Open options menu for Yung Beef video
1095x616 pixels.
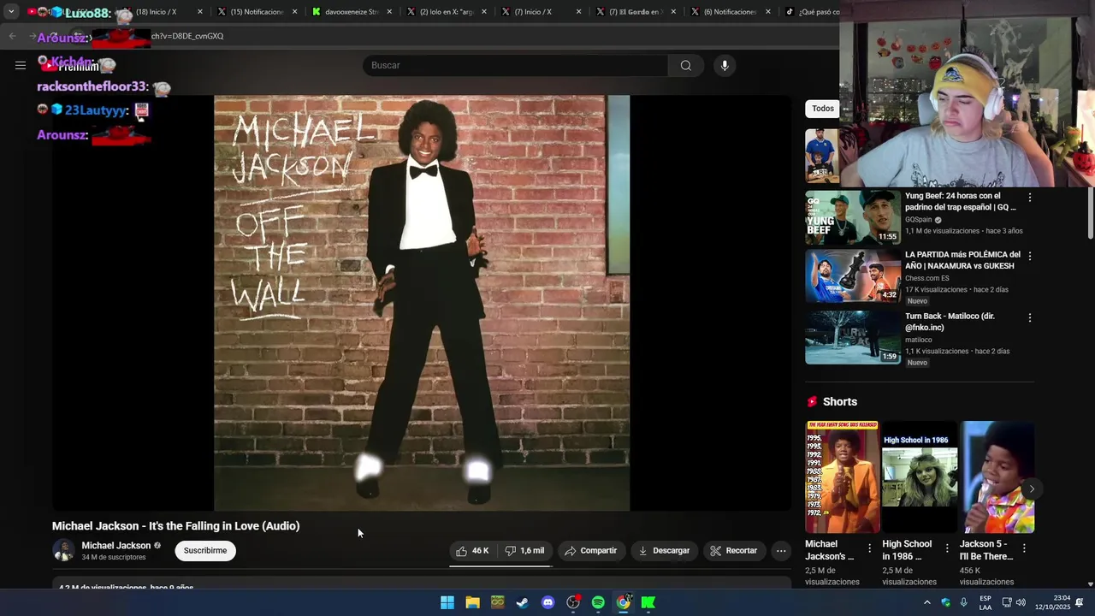tap(1029, 198)
